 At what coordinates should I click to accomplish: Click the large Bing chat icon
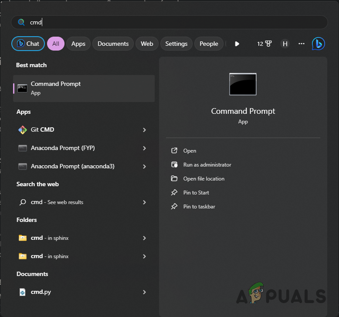(x=319, y=44)
